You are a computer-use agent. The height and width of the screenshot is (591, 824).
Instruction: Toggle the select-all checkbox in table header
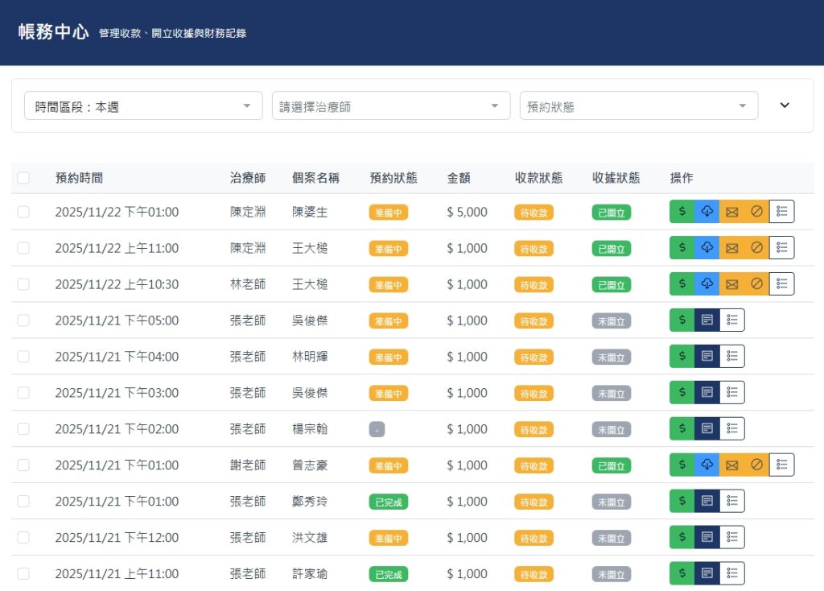(23, 178)
